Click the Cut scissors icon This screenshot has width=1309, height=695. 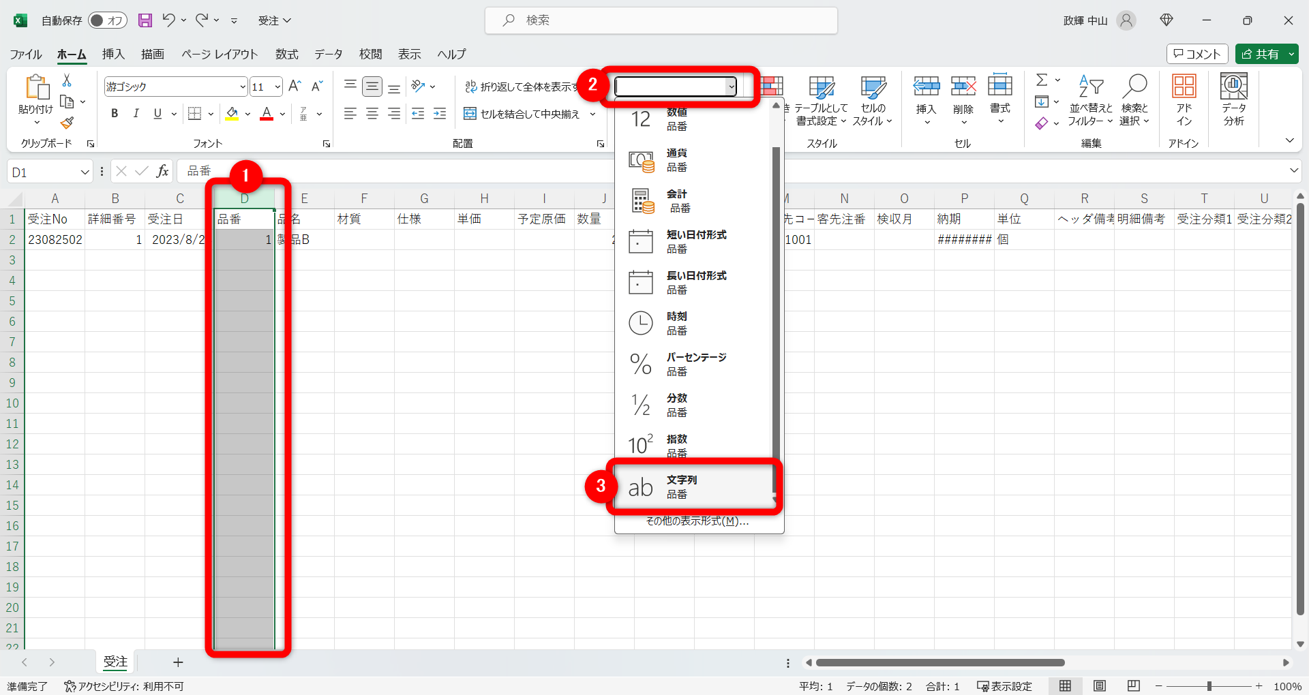[x=67, y=80]
